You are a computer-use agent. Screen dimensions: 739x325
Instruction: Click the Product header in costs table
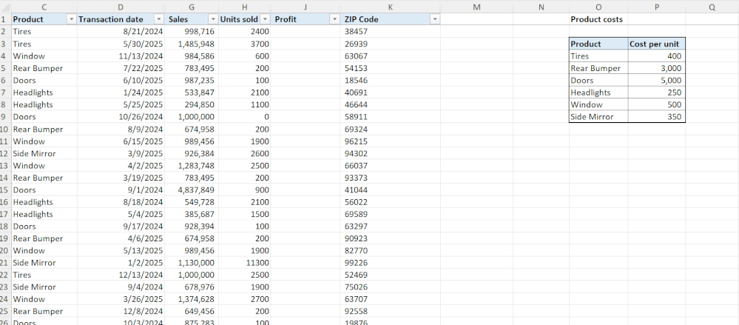coord(598,44)
